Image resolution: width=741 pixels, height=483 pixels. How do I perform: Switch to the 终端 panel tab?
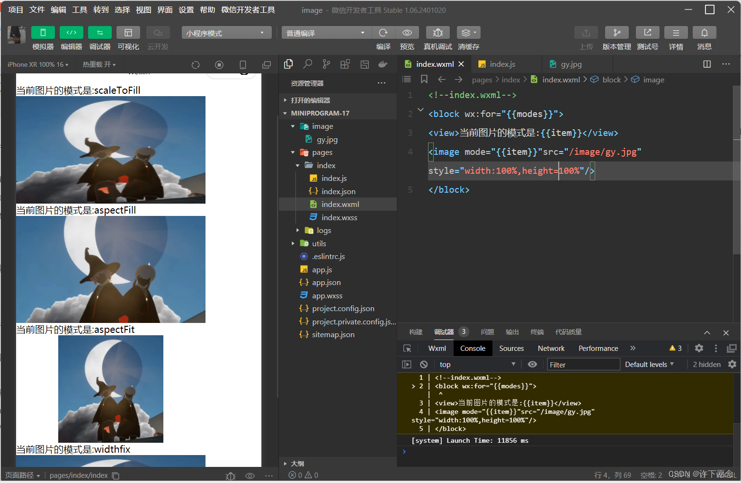click(x=537, y=332)
